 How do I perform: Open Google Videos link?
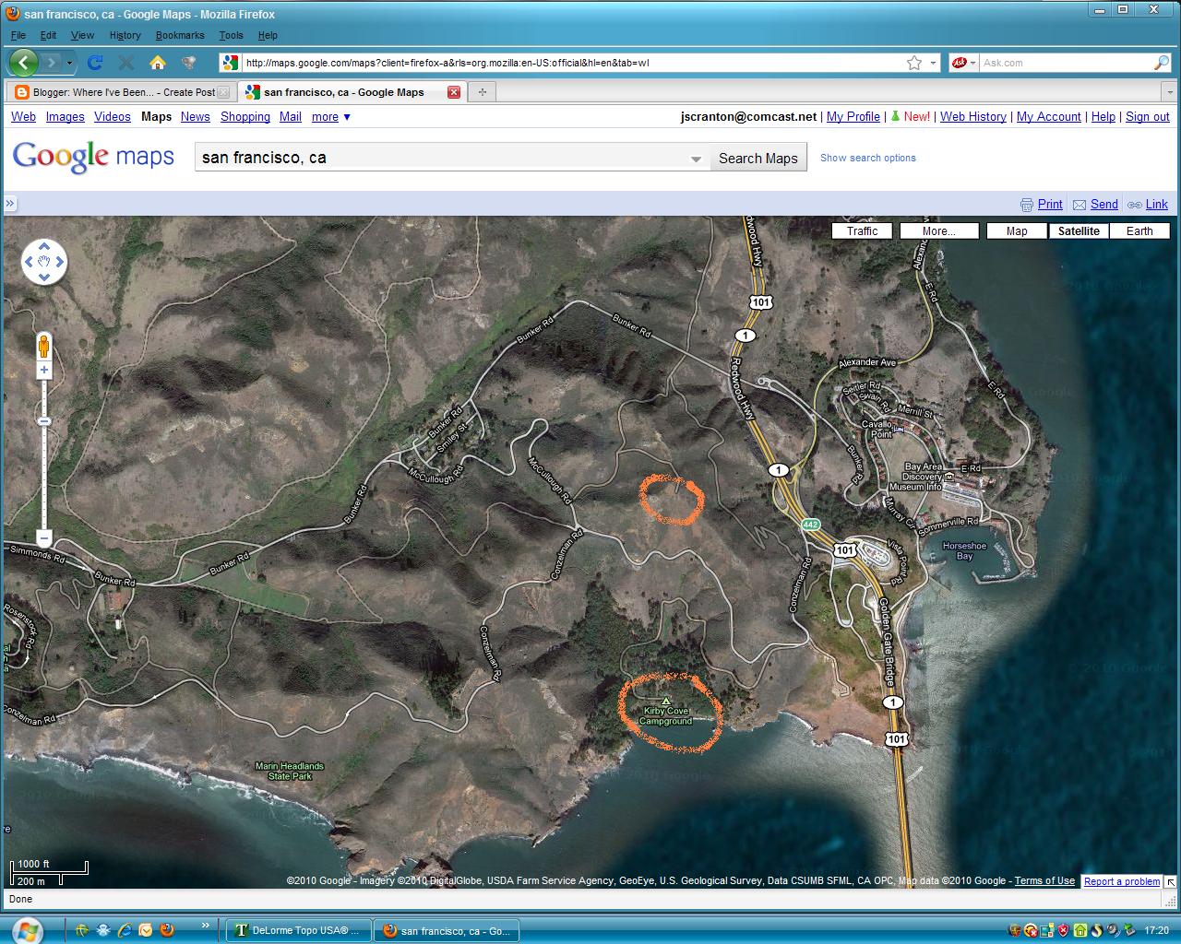click(113, 116)
